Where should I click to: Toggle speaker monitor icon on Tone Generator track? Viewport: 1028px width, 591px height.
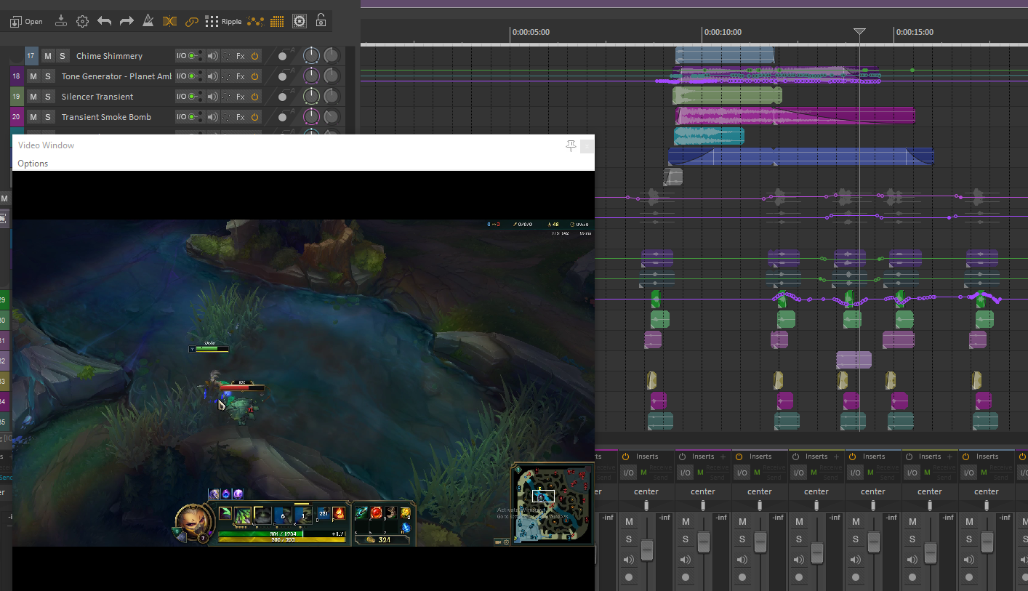pos(213,76)
